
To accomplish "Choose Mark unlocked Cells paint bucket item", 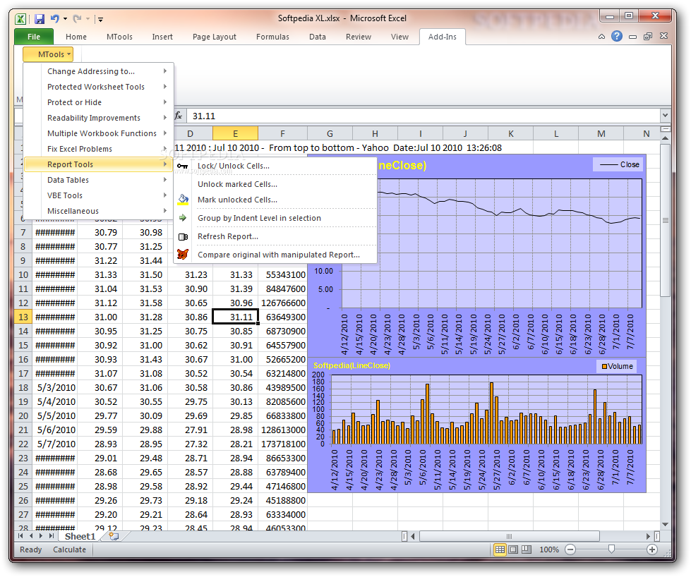I will tap(275, 200).
